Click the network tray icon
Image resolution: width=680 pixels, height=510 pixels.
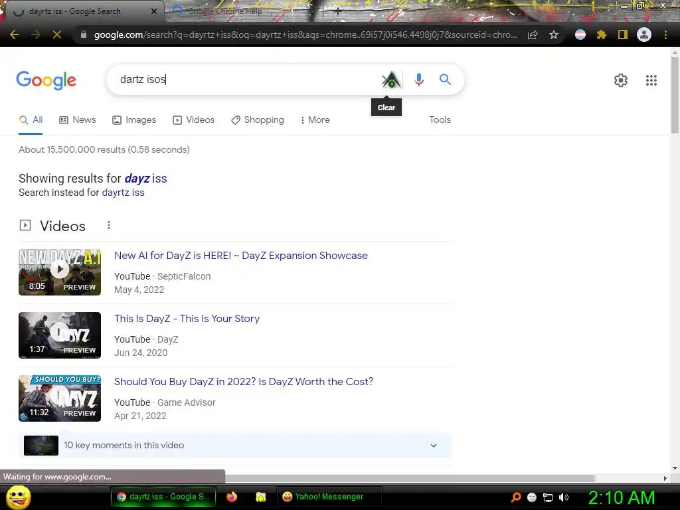tap(548, 497)
